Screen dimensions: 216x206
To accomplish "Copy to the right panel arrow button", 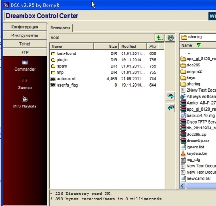I will 170,96.
